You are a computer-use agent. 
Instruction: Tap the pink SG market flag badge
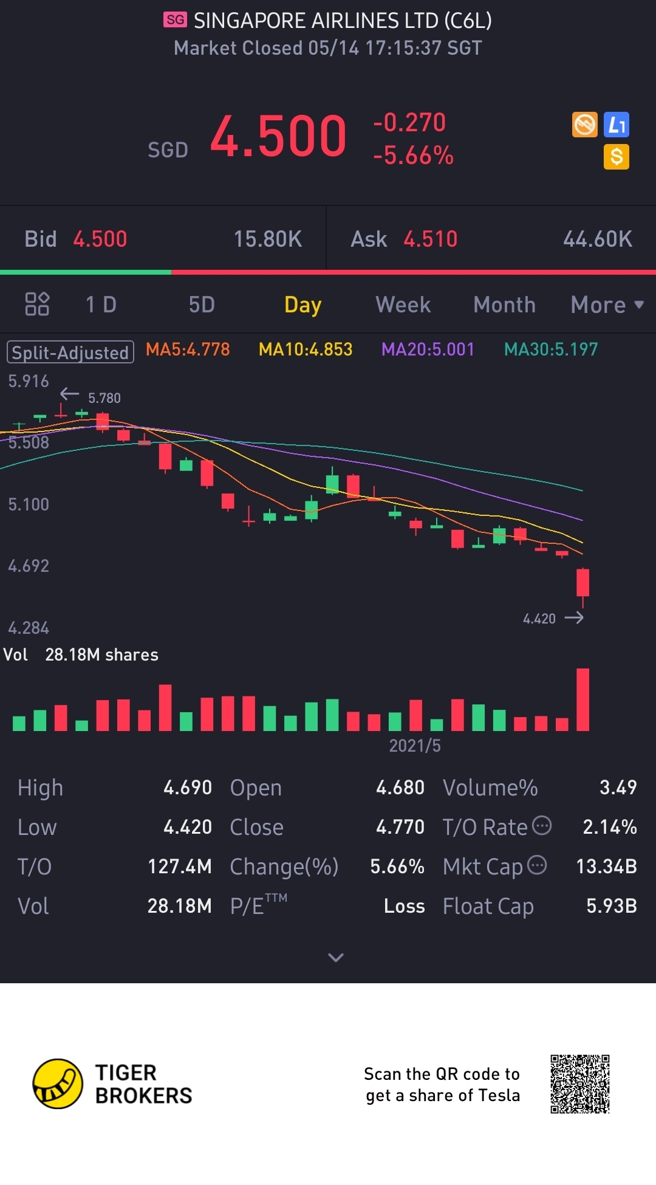click(x=176, y=20)
